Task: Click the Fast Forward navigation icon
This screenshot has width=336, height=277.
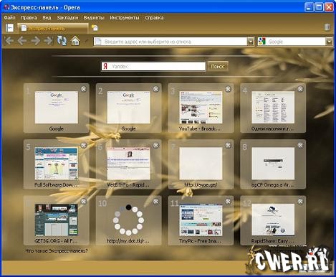Action: tap(48, 41)
